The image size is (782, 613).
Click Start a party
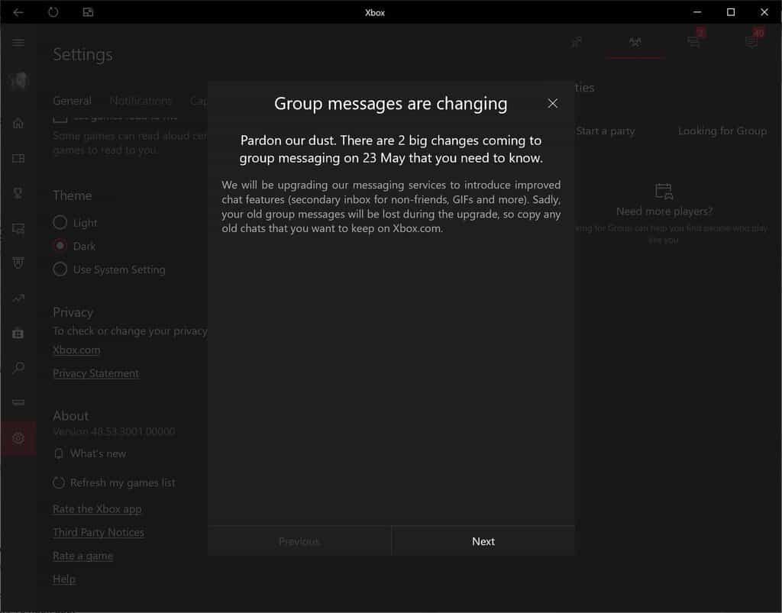click(606, 131)
